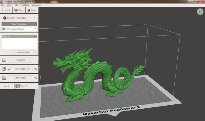Open the File menu
205x121 pixels.
pos(3,5)
